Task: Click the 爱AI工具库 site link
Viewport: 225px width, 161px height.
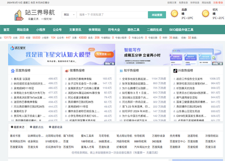Action: pos(87,136)
